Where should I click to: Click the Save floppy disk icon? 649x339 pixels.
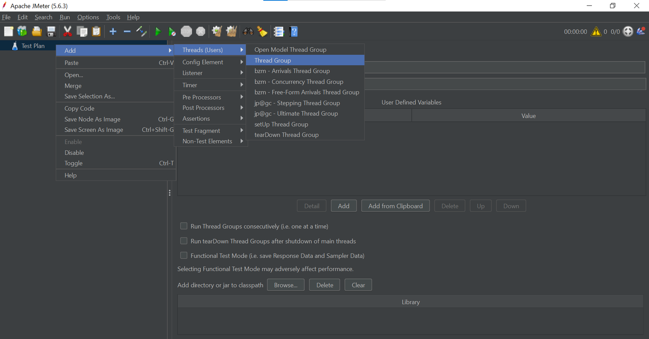click(x=51, y=31)
